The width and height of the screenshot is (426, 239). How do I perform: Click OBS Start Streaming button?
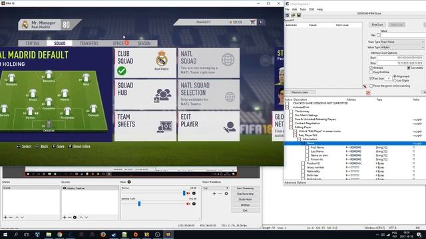245,189
